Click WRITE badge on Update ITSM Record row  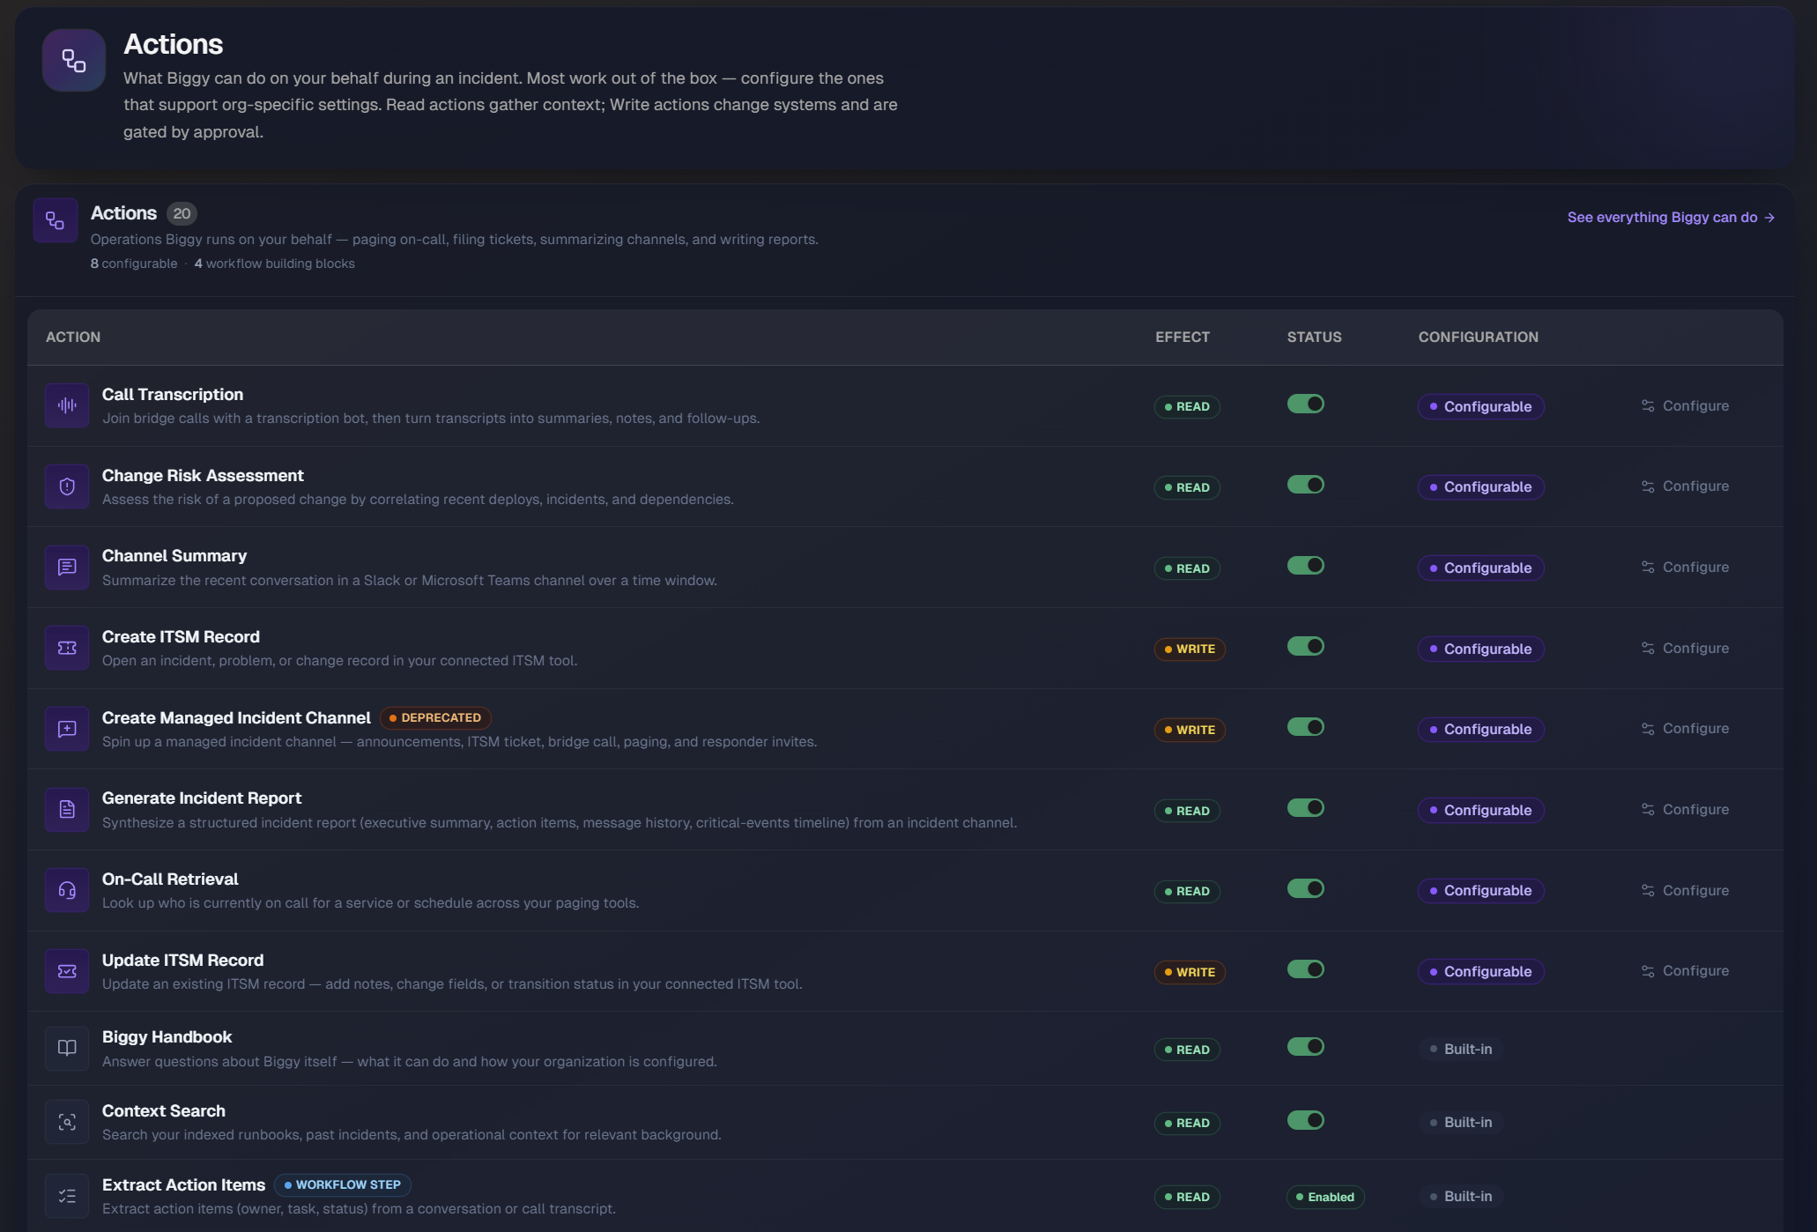1190,972
